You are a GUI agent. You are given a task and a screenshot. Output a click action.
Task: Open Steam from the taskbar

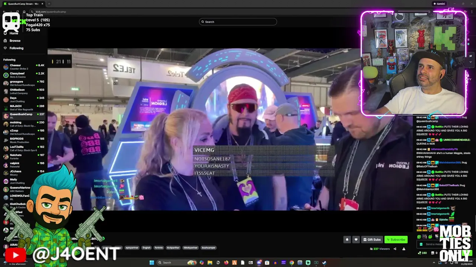point(324,263)
